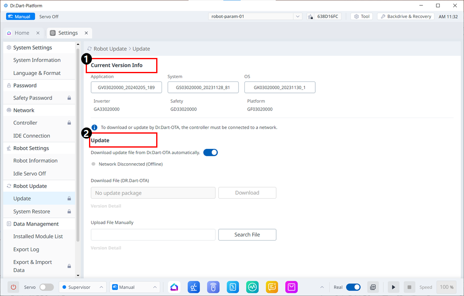
Task: Open the pink store bag module icon
Action: click(x=291, y=287)
